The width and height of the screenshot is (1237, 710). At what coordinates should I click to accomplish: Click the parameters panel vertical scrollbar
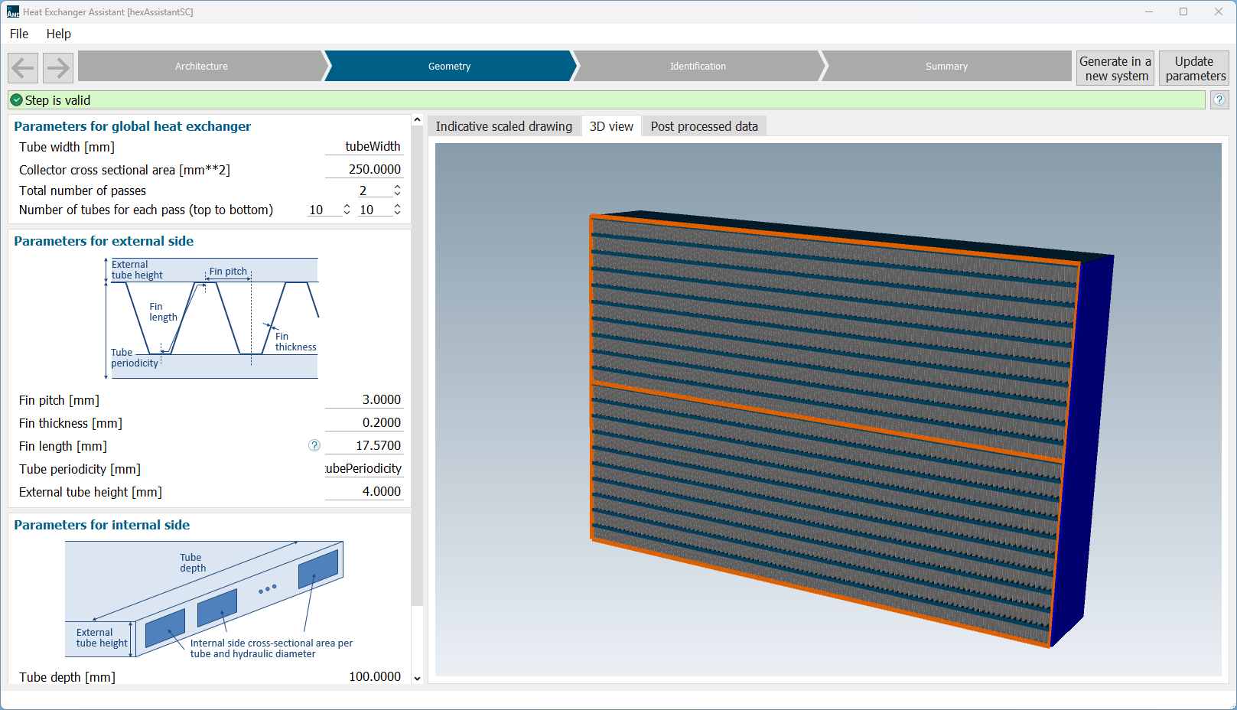point(417,367)
